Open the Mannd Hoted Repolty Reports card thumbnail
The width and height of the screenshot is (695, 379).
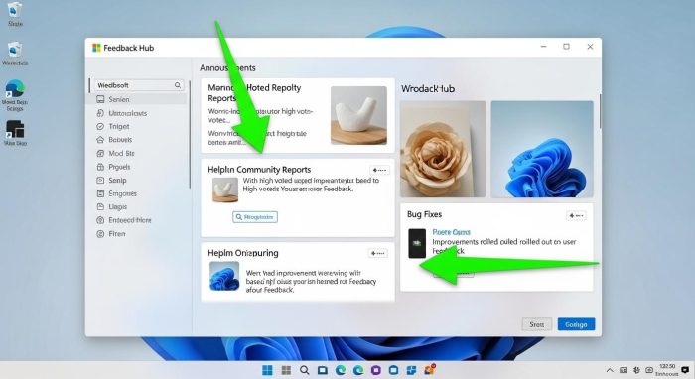[358, 115]
